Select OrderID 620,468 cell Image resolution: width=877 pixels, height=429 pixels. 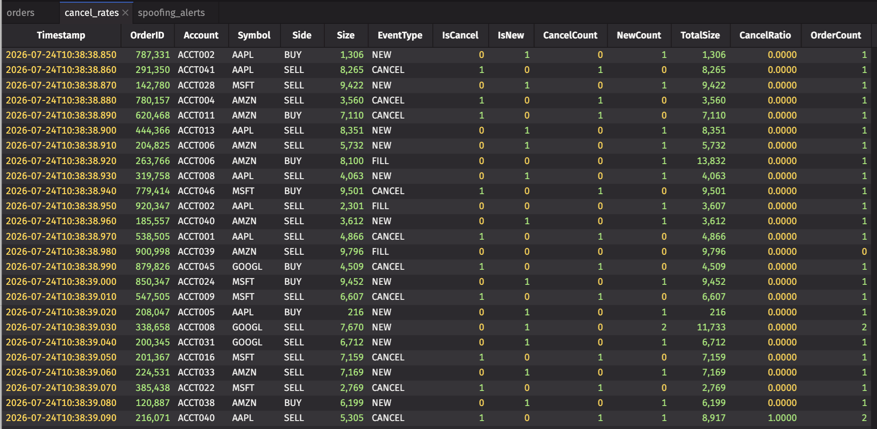(x=147, y=115)
